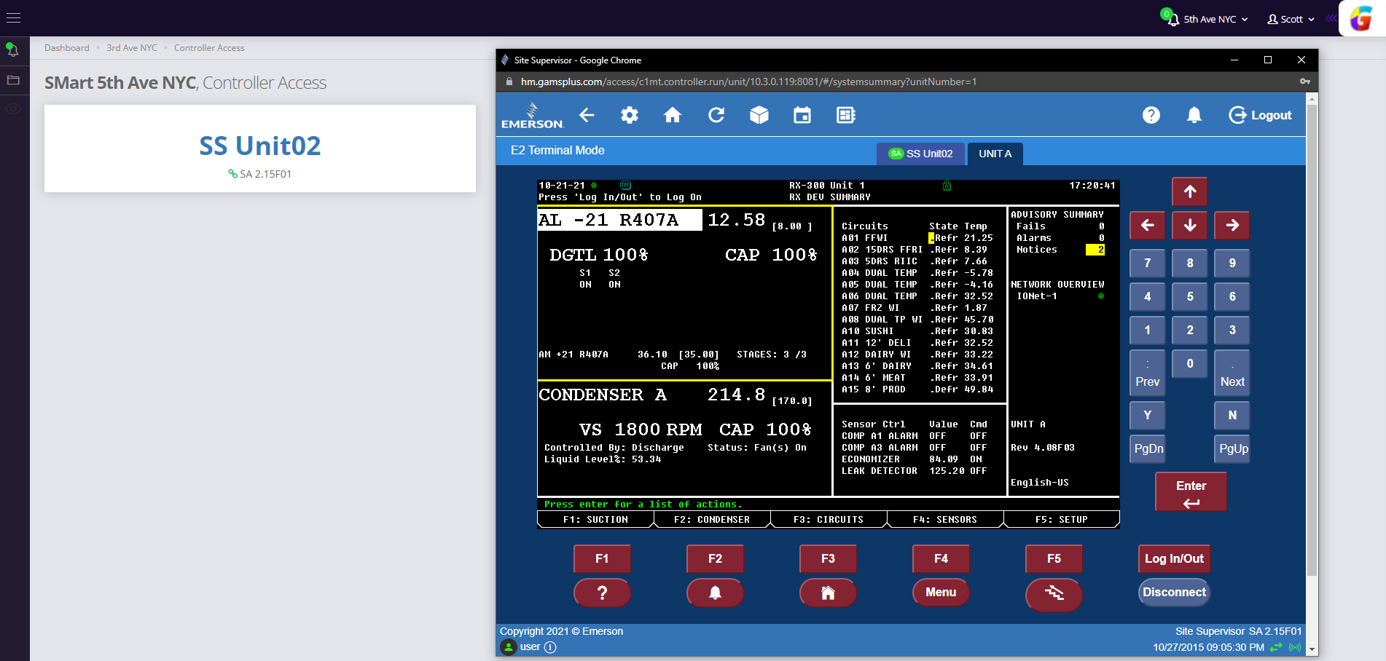Click the refresh icon in Emerson toolbar
This screenshot has width=1386, height=661.
coord(716,115)
